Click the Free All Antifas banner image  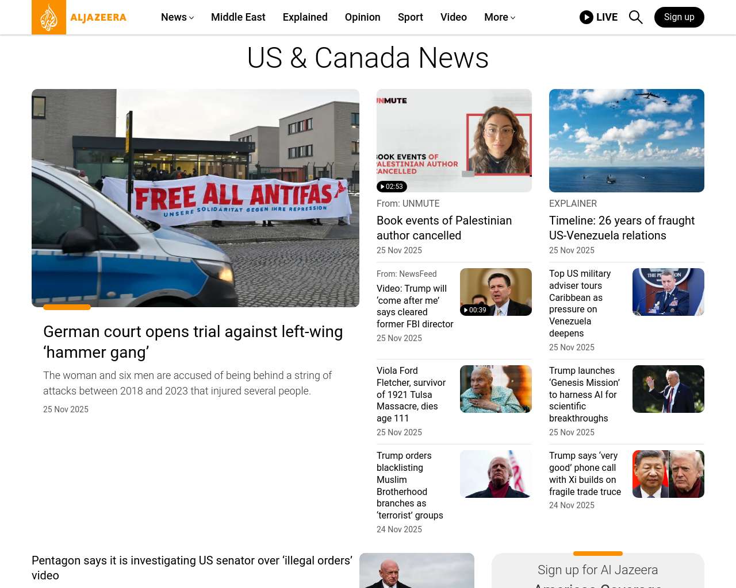click(195, 198)
